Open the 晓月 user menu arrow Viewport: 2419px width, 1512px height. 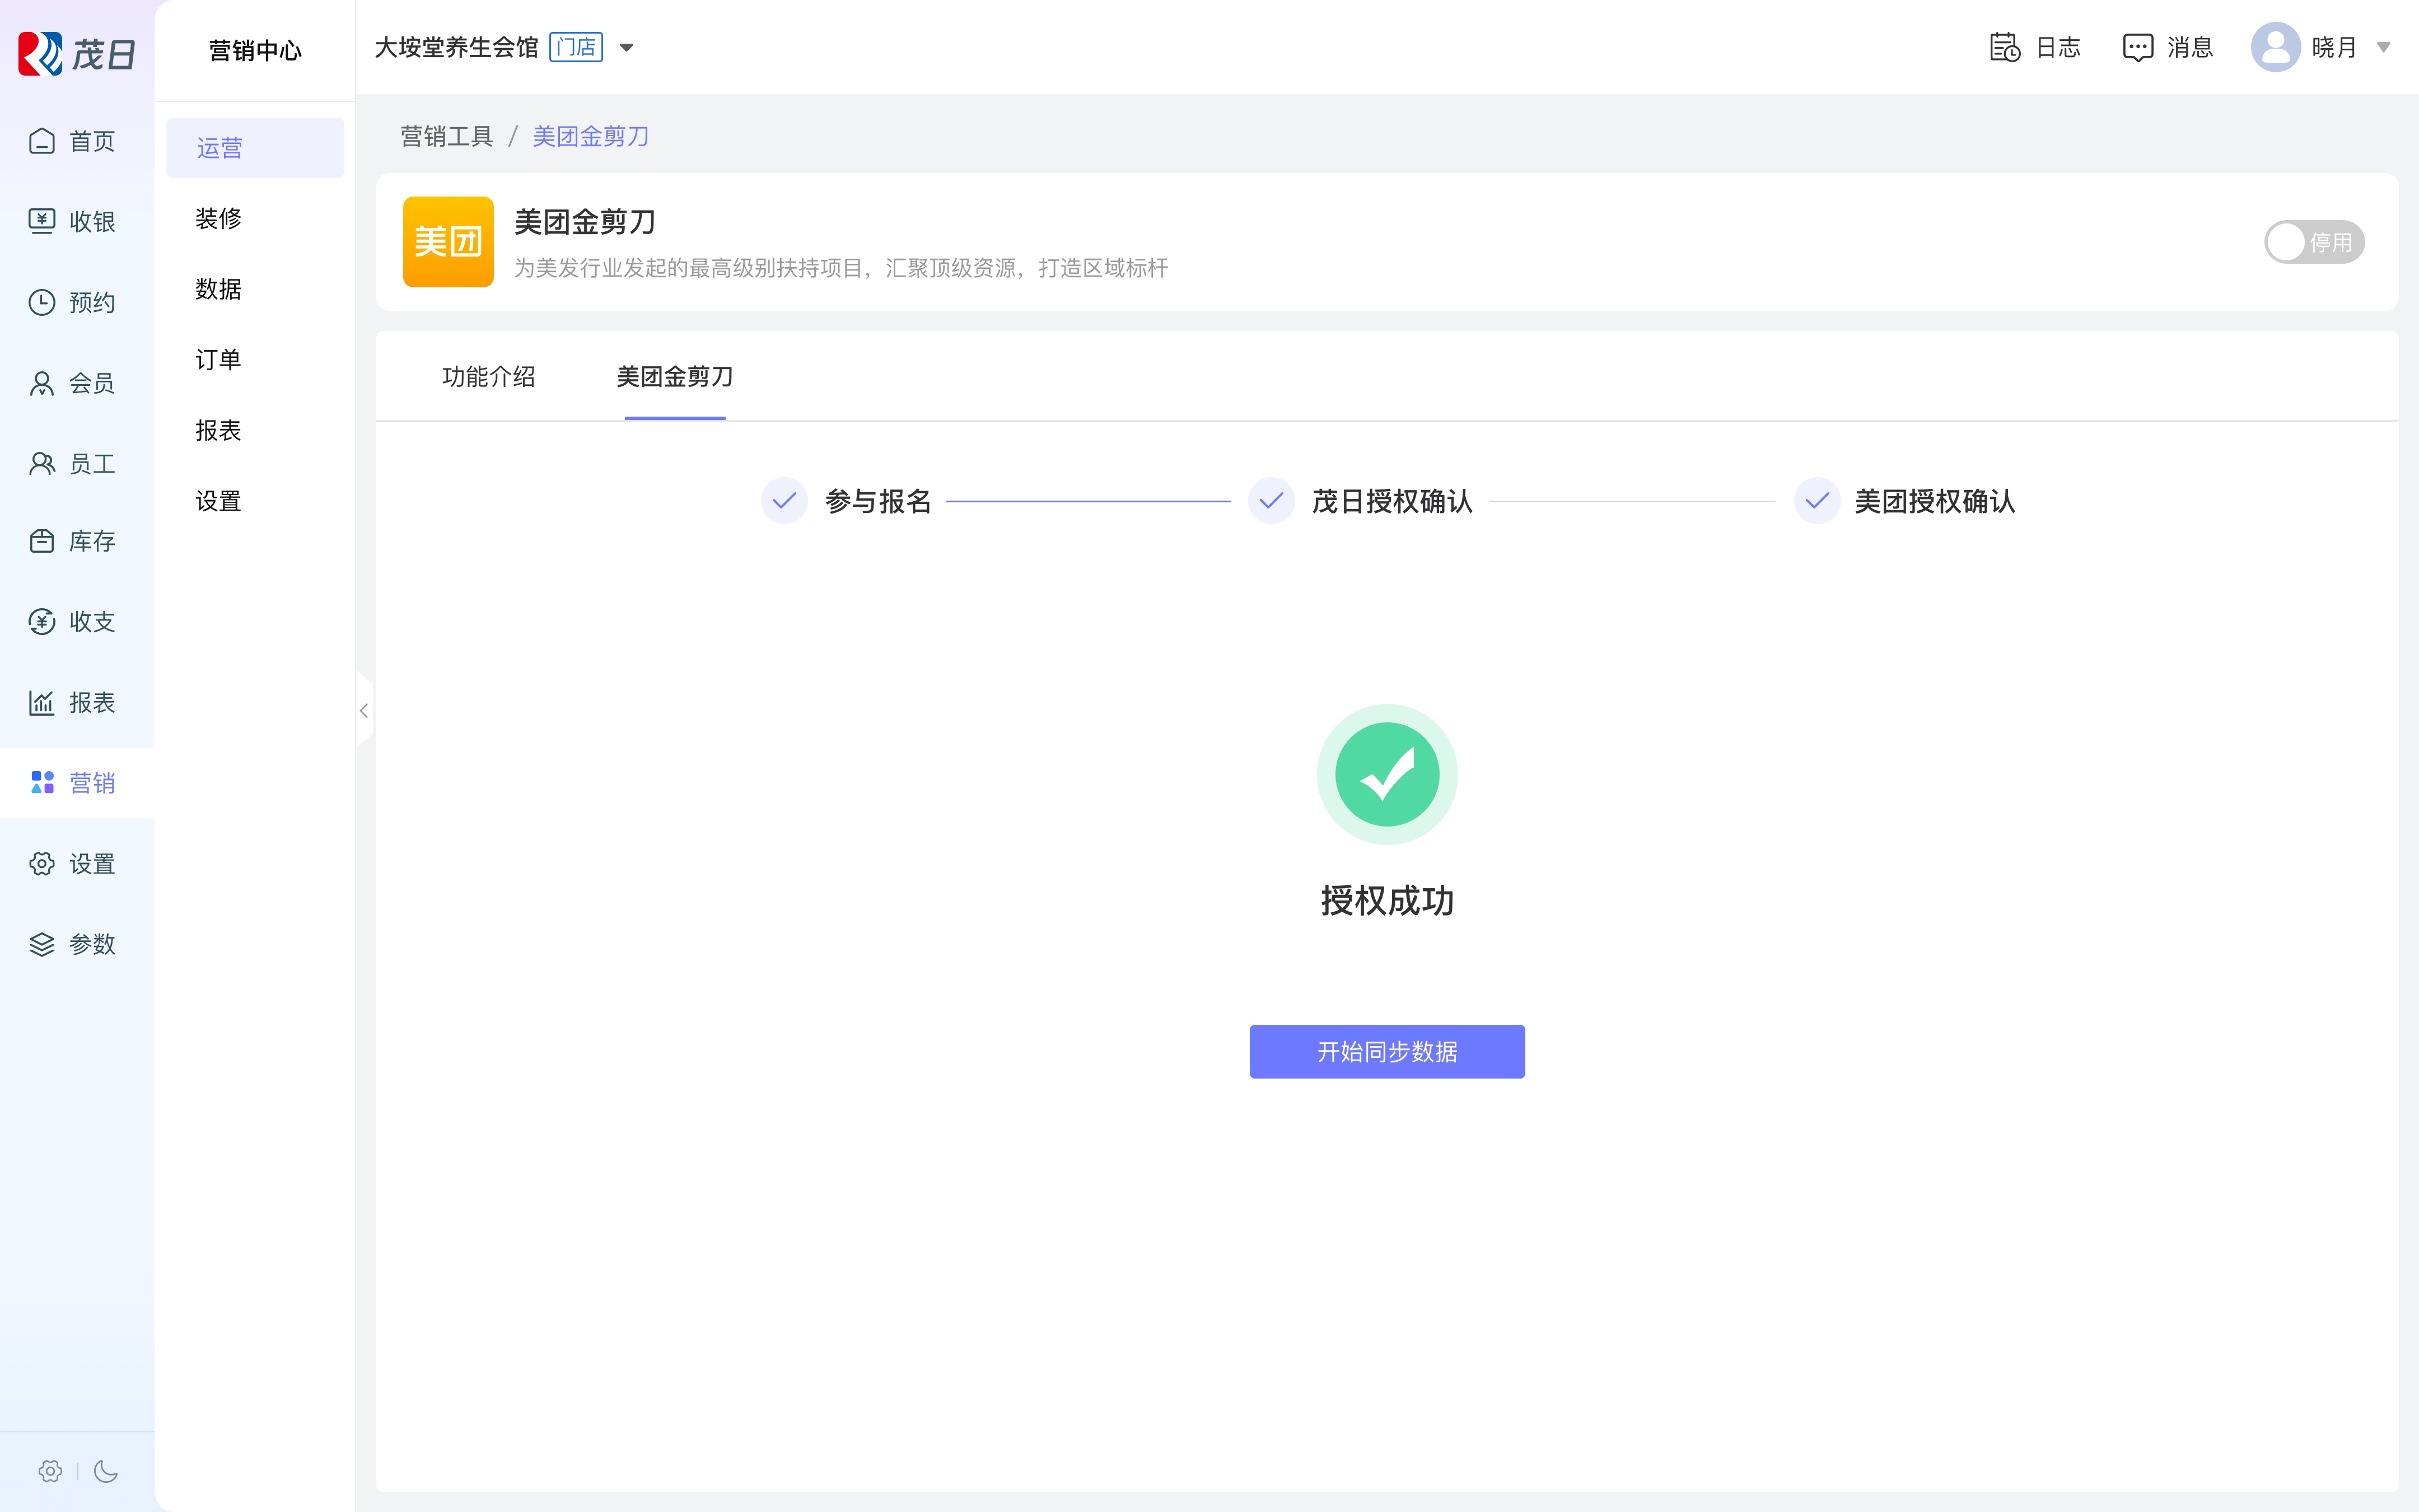click(x=2383, y=47)
